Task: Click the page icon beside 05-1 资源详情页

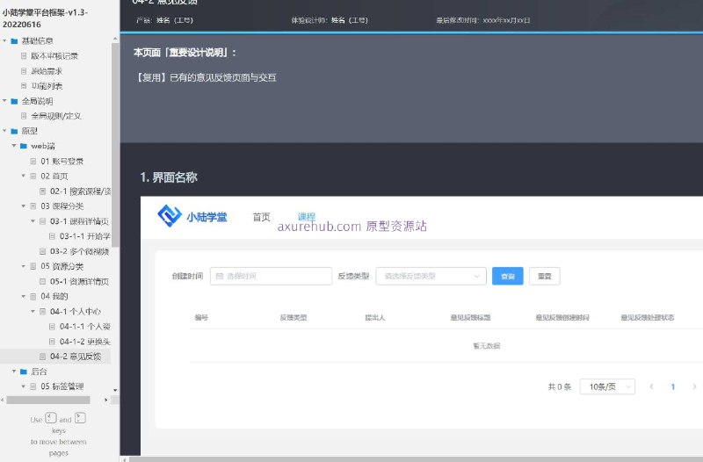Action: point(42,281)
